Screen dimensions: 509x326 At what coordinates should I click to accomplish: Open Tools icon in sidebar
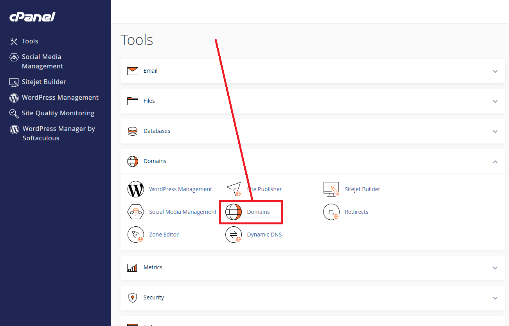(x=14, y=41)
